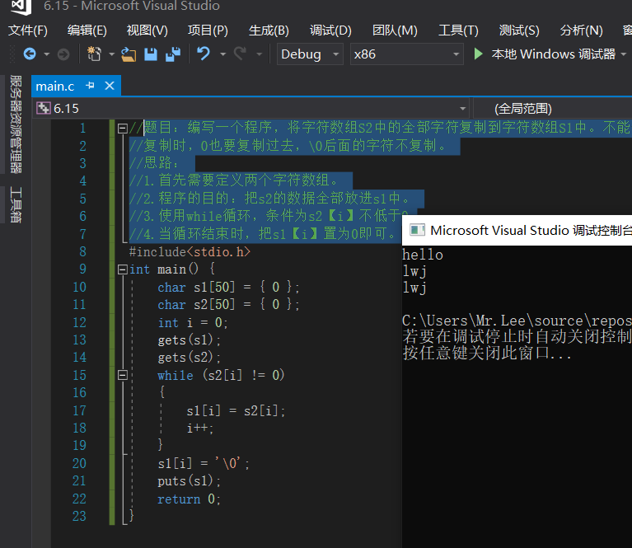Viewport: 632px width, 548px height.
Task: Open the redo history dropdown arrow
Action: [260, 54]
